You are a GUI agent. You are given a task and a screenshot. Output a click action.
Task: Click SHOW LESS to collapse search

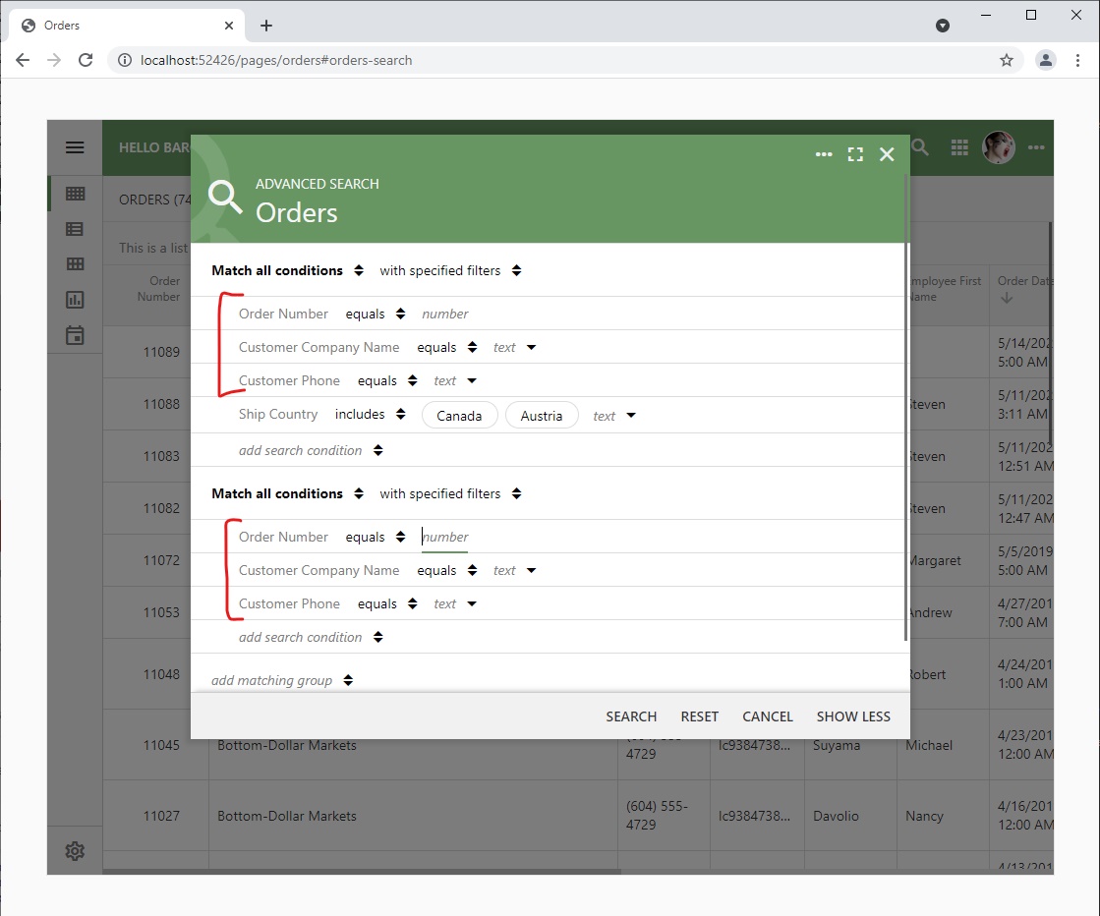click(853, 716)
